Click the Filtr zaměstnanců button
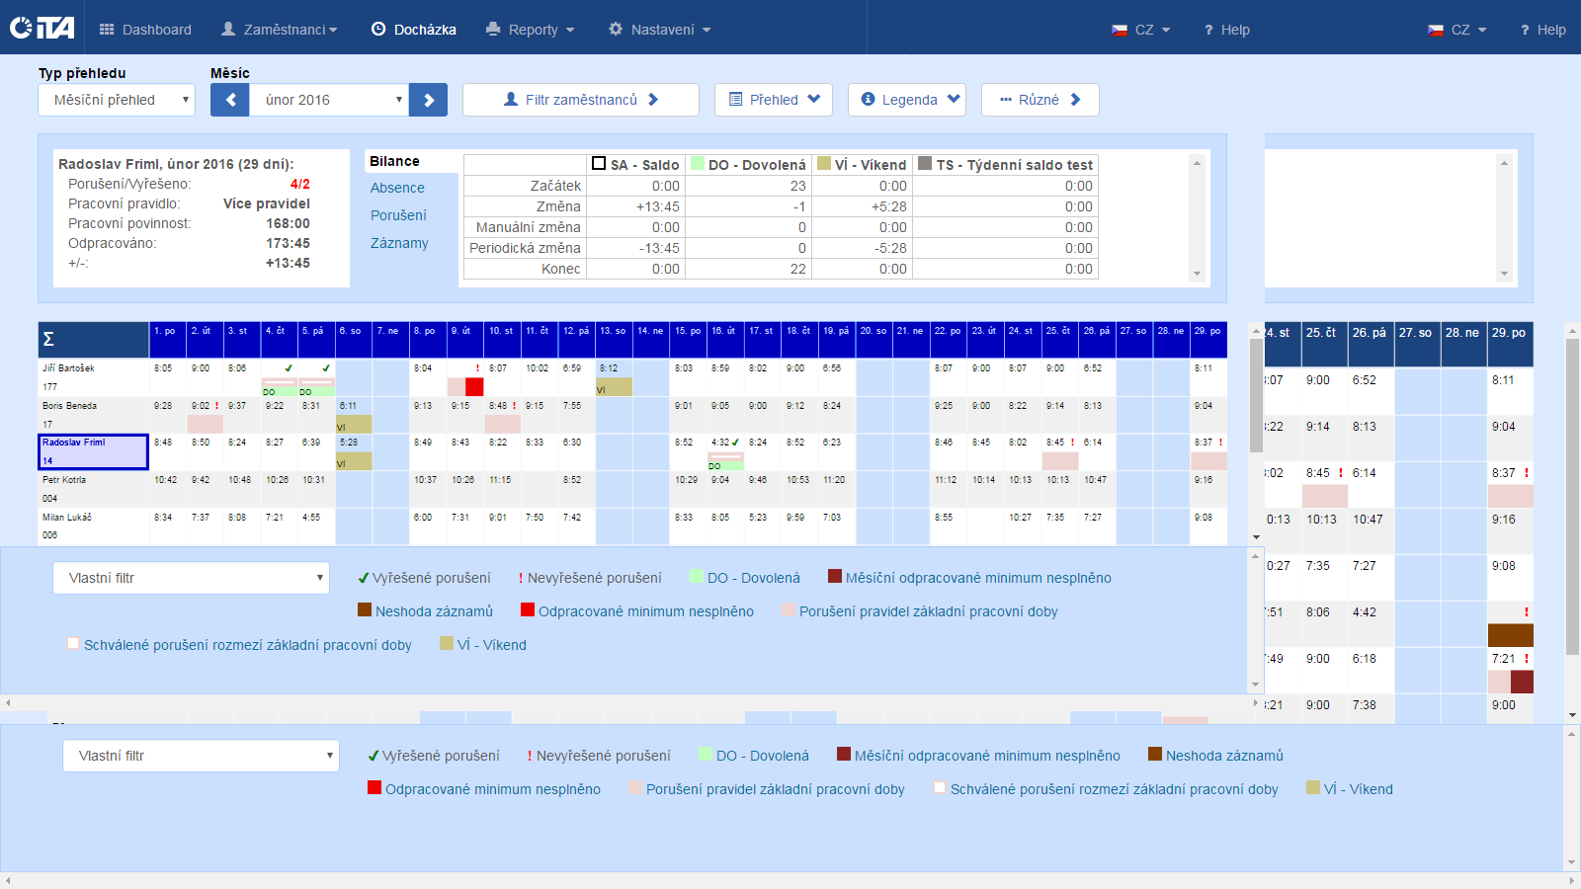The image size is (1581, 889). (x=581, y=100)
